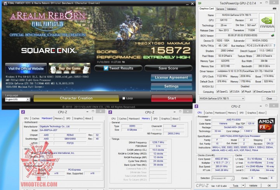Click Validate button in CPU-Z
Viewport: 280px width, 190px height.
(x=253, y=186)
